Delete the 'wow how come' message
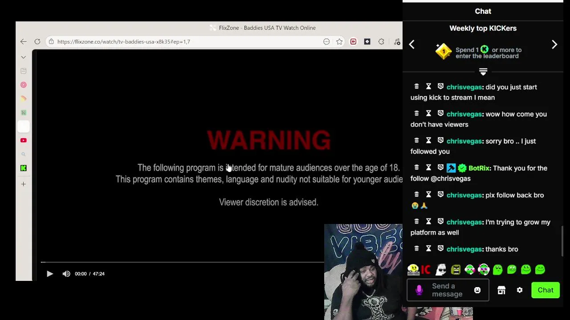Image resolution: width=570 pixels, height=320 pixels. pyautogui.click(x=416, y=114)
